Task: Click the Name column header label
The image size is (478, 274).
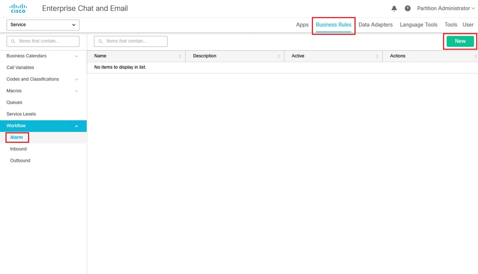Action: coord(100,56)
